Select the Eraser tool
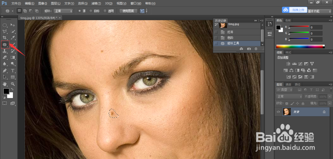 pos(5,57)
